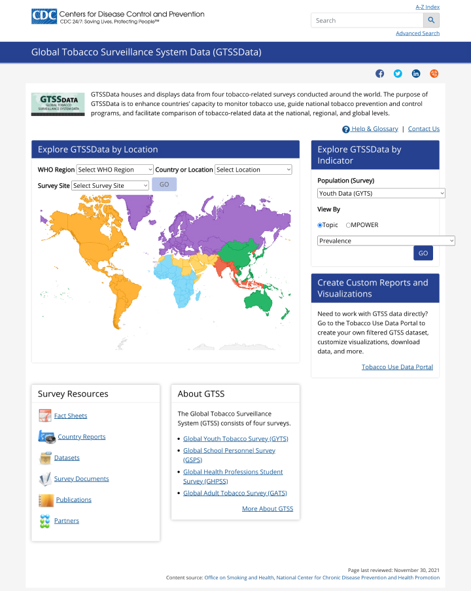Viewport: 471px width, 591px height.
Task: Click the GTSSData logo image
Action: tap(58, 104)
